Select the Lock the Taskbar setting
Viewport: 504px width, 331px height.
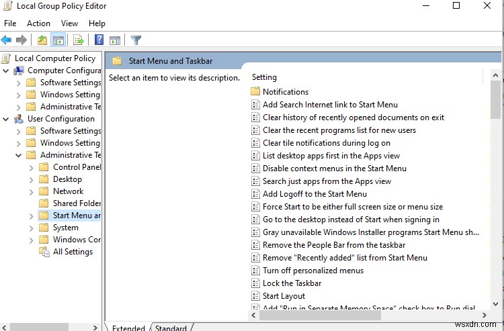pos(292,283)
